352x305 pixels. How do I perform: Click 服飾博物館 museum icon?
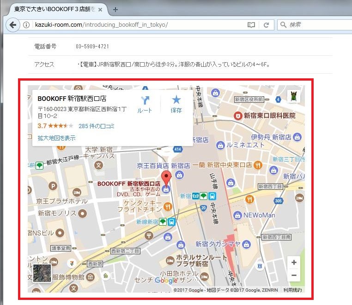(90, 277)
